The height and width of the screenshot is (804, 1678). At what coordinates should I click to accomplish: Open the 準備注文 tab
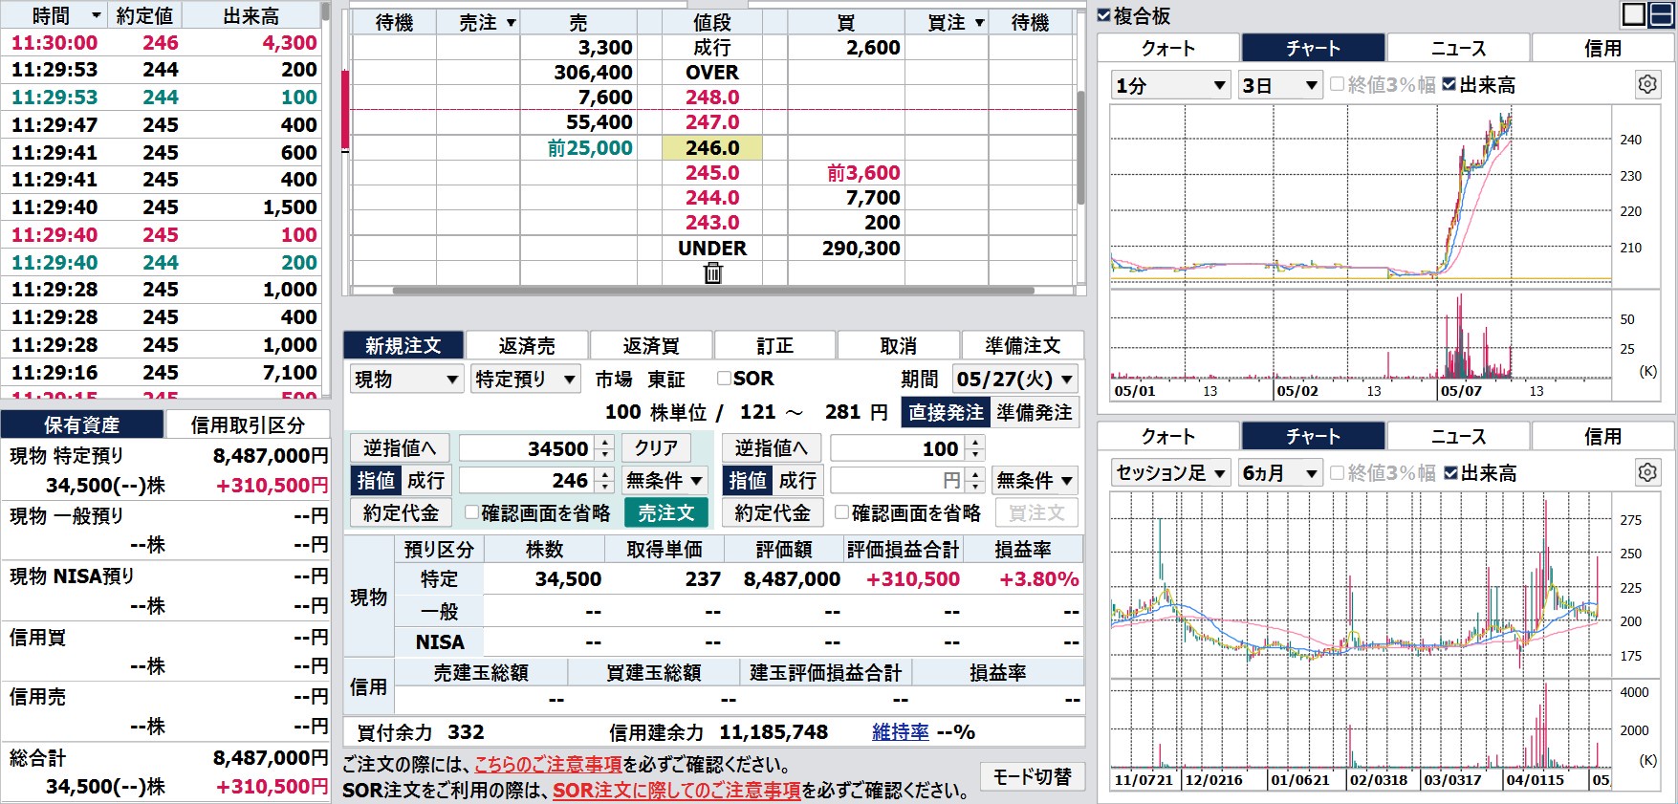pos(1023,345)
